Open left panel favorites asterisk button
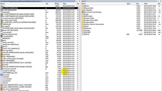Screen dimensions: 162x91 pos(77,1)
